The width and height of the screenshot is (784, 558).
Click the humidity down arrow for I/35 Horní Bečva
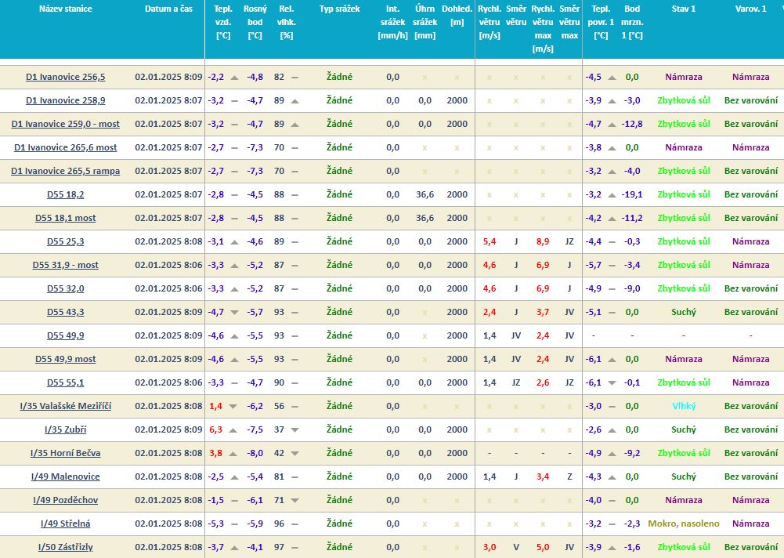pos(294,453)
